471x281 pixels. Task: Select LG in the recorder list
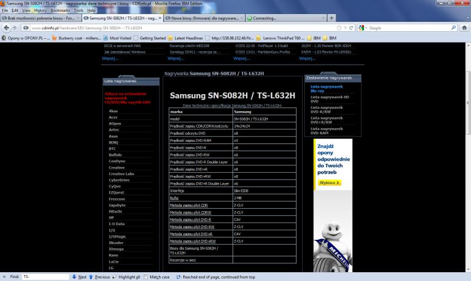pyautogui.click(x=111, y=268)
